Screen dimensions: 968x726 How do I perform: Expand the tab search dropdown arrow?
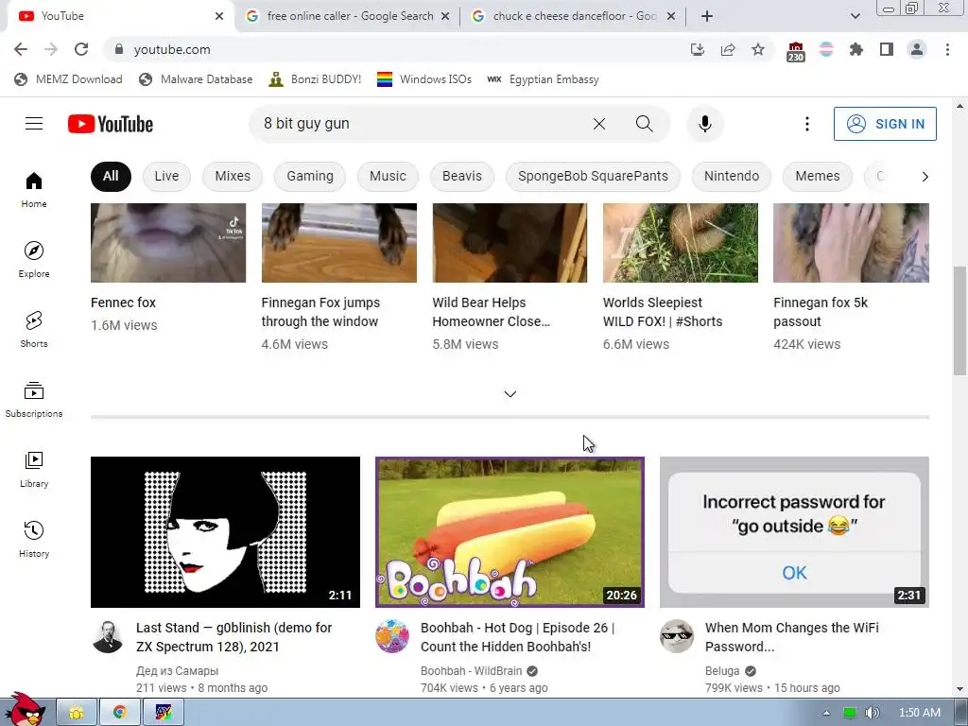(855, 16)
